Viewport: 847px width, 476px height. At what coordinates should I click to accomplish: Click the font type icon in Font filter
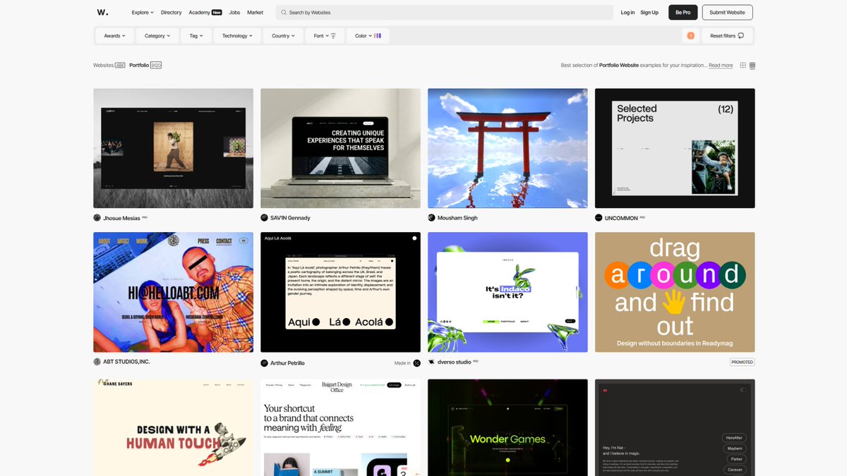point(333,35)
